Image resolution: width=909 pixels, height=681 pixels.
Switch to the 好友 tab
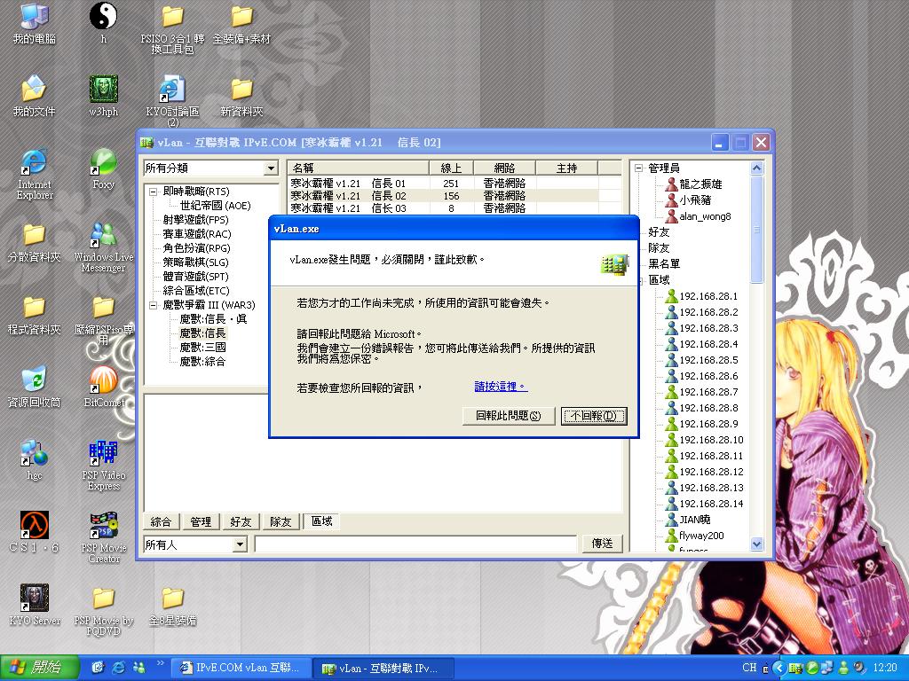pos(240,521)
